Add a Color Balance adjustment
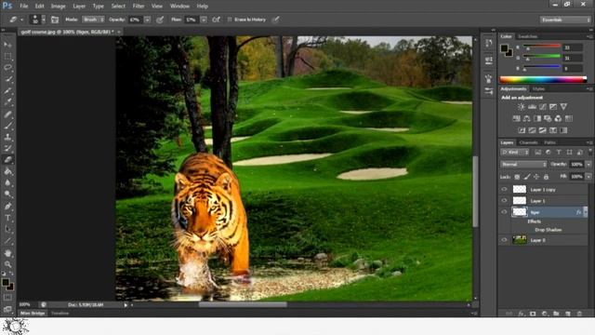 [527, 118]
